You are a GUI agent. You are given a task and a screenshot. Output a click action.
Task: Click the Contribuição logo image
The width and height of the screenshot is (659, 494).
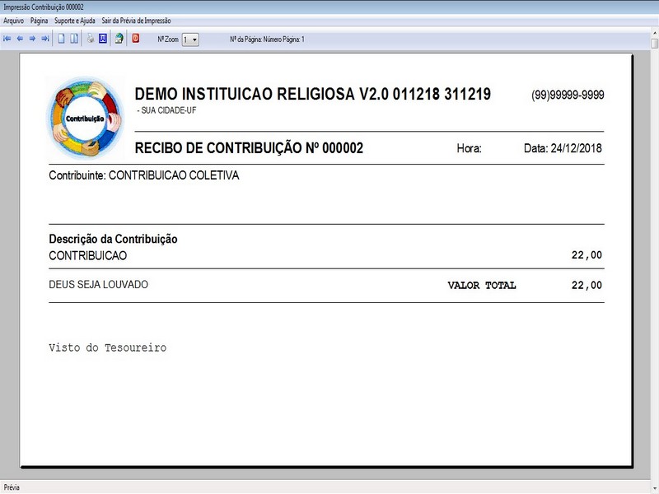pos(86,118)
